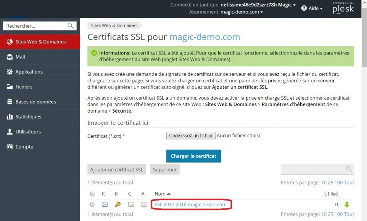Open the Statistiques section
367x221 pixels.
pyautogui.click(x=40, y=117)
